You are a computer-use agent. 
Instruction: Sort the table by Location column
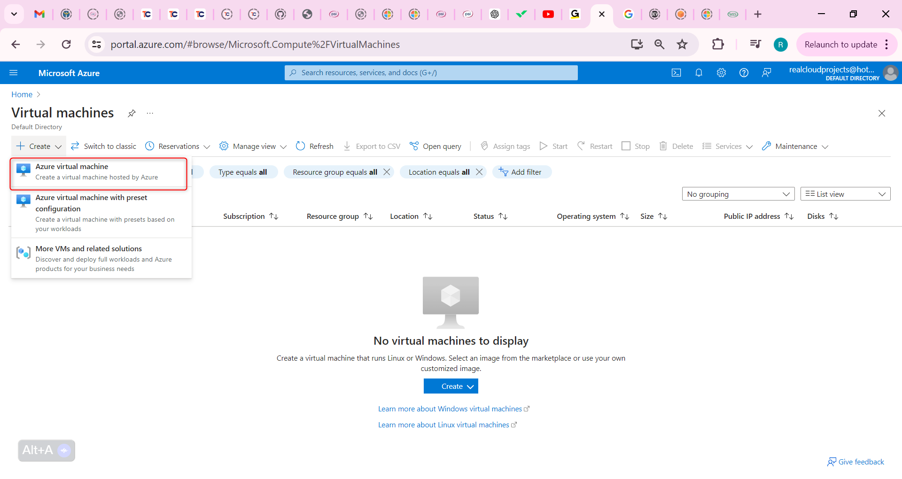coord(410,216)
